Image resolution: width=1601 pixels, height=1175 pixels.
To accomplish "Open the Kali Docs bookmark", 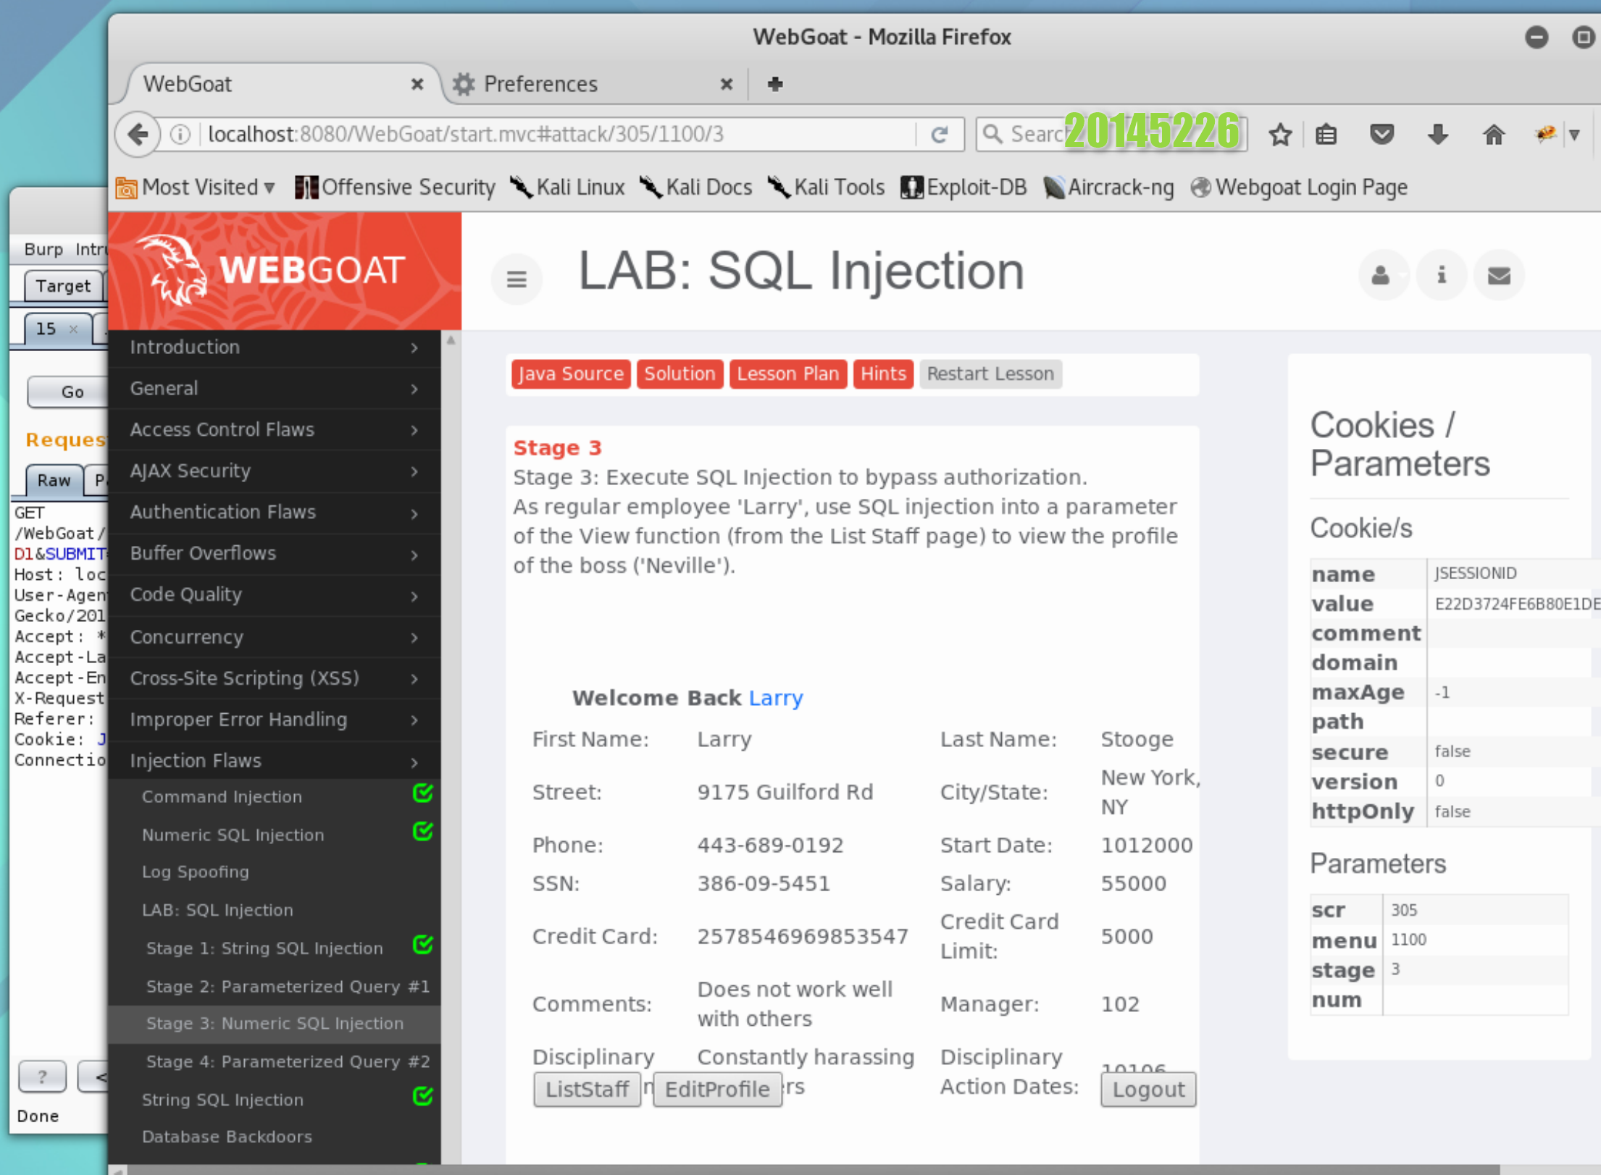I will click(x=695, y=188).
